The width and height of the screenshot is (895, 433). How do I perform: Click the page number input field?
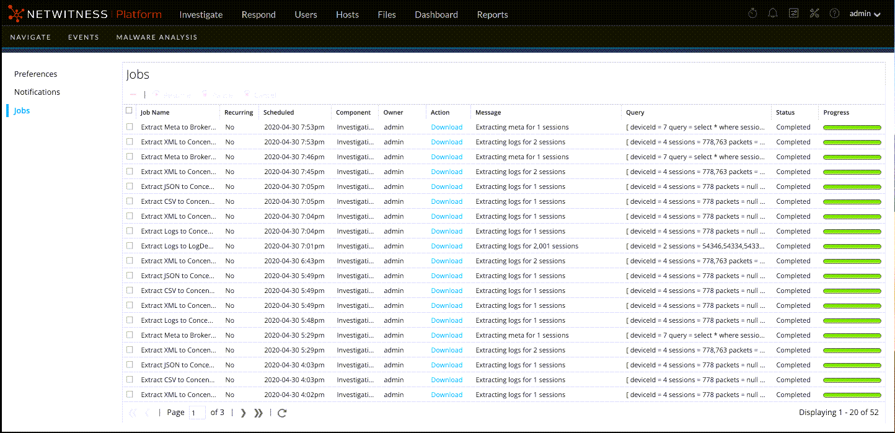(x=196, y=413)
